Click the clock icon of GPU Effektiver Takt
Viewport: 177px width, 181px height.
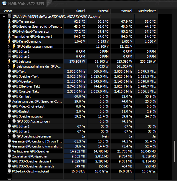9,86
